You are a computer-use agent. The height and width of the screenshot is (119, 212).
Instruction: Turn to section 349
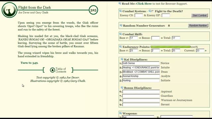click(x=29, y=63)
